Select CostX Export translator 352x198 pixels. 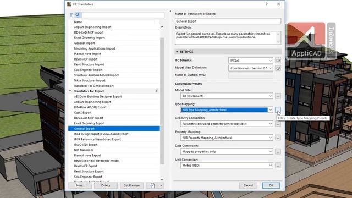coord(114,112)
